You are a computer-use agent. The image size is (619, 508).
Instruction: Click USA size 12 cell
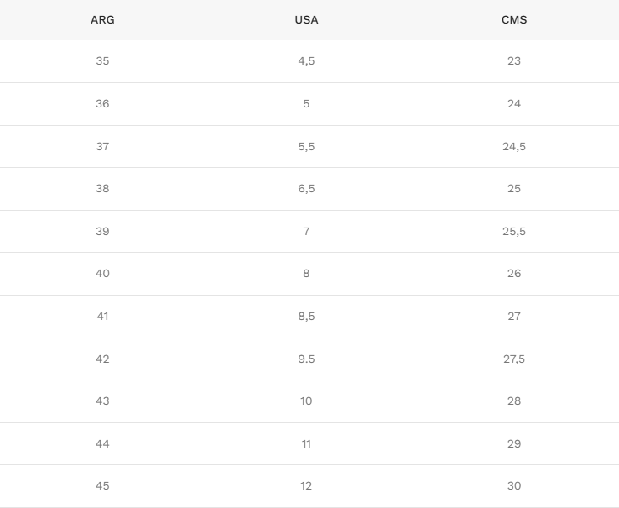(x=306, y=486)
